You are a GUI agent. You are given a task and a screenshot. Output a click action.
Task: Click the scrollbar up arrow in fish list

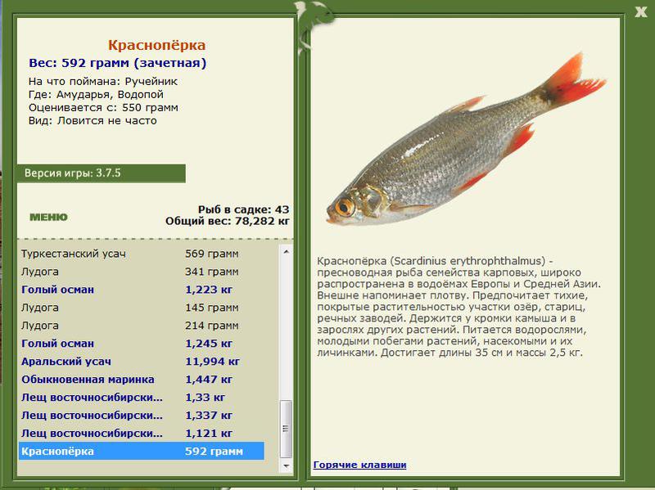[286, 252]
